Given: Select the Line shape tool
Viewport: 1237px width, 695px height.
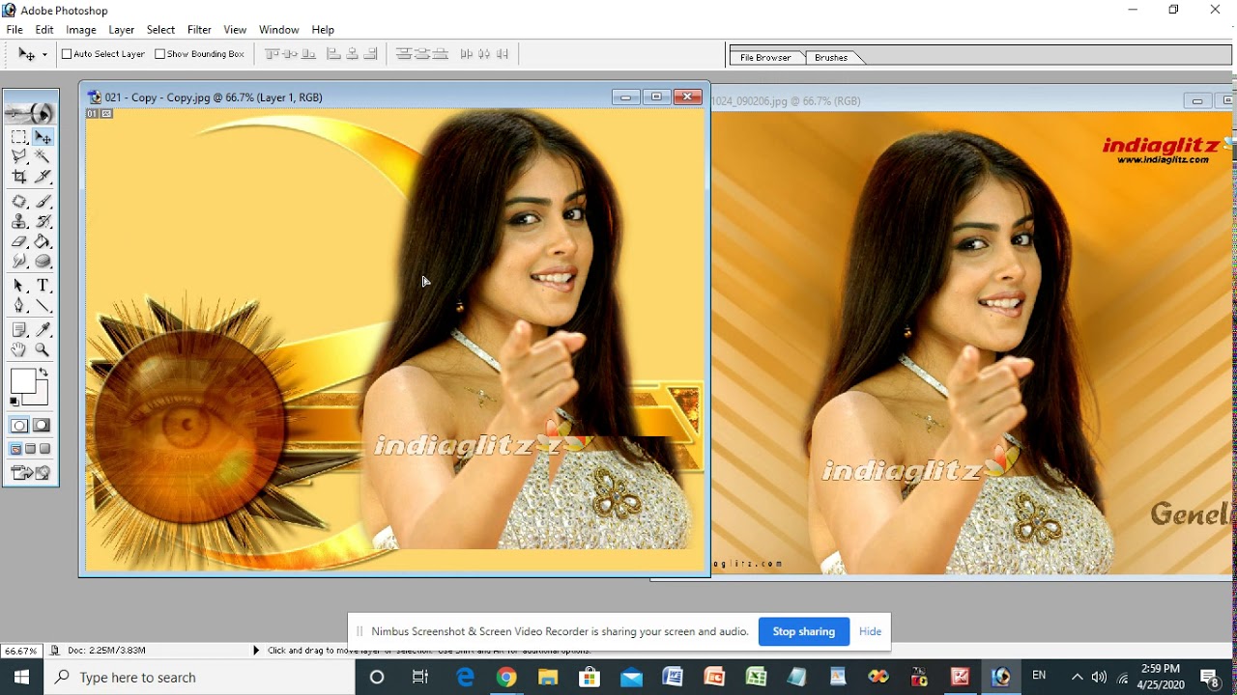Looking at the screenshot, I should (43, 305).
